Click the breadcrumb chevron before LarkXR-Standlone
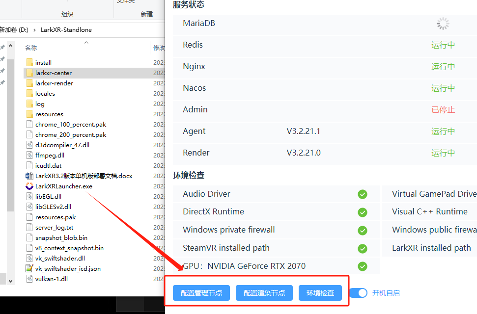 pyautogui.click(x=34, y=30)
